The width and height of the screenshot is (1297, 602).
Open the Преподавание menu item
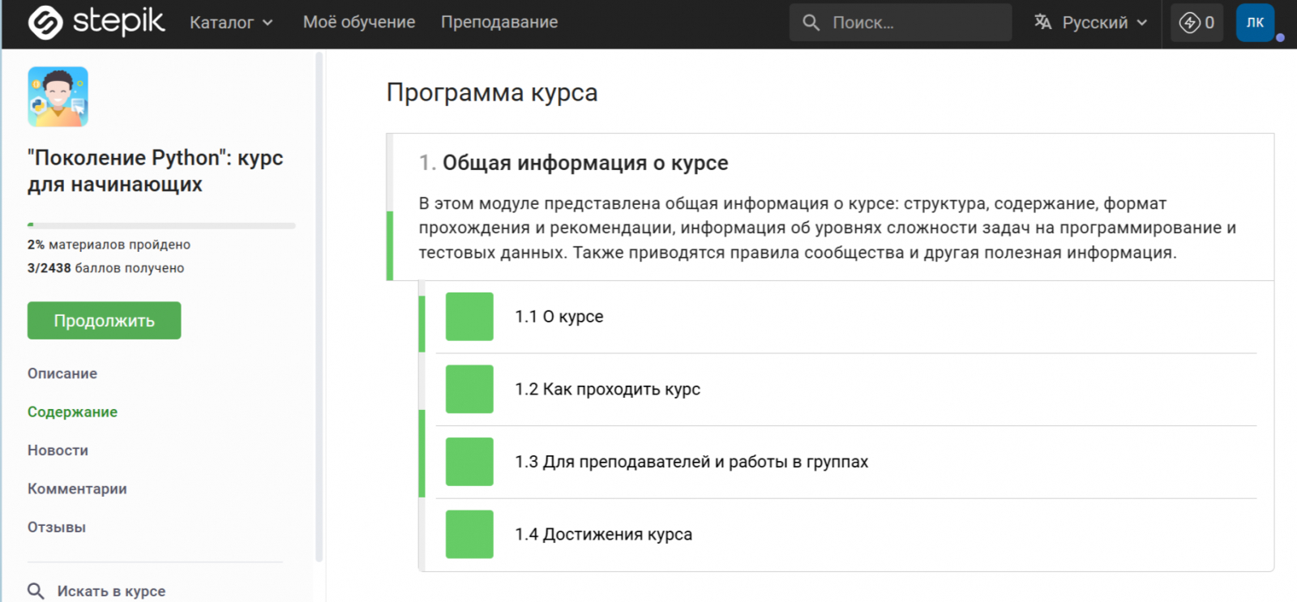[499, 23]
